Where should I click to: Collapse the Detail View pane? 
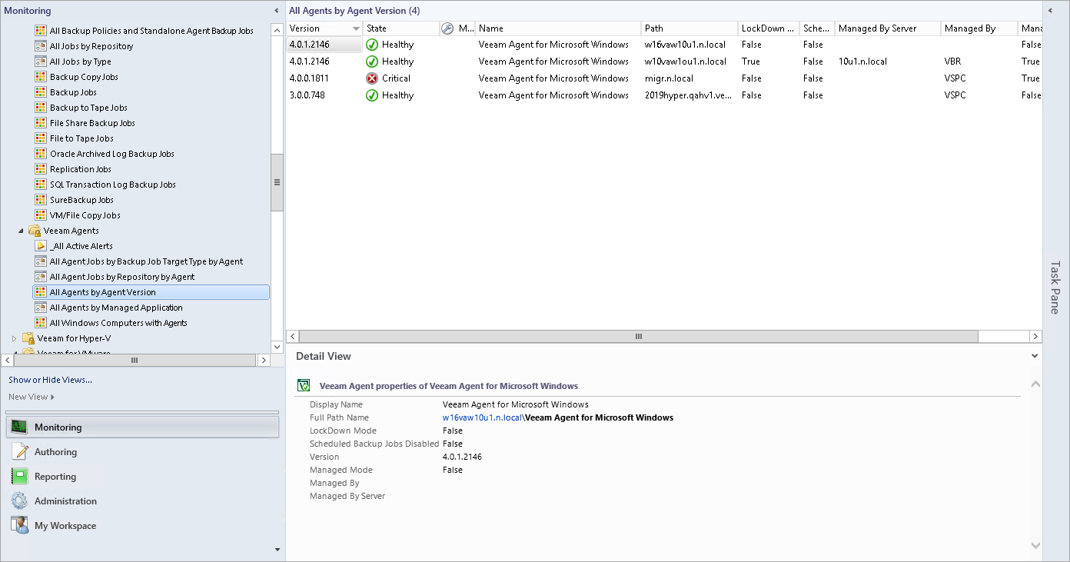(1035, 356)
